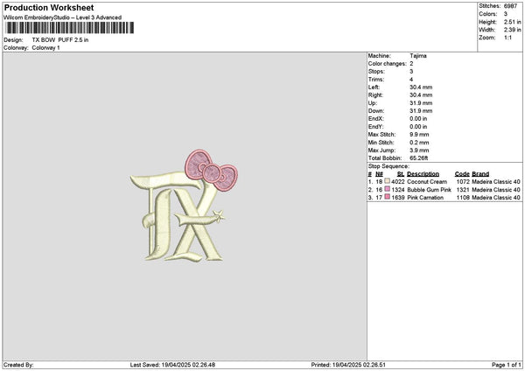Click the 'Brand' column header

[x=480, y=174]
